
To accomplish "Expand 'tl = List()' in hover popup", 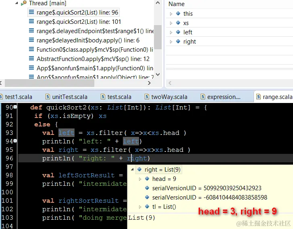I will tap(140, 207).
